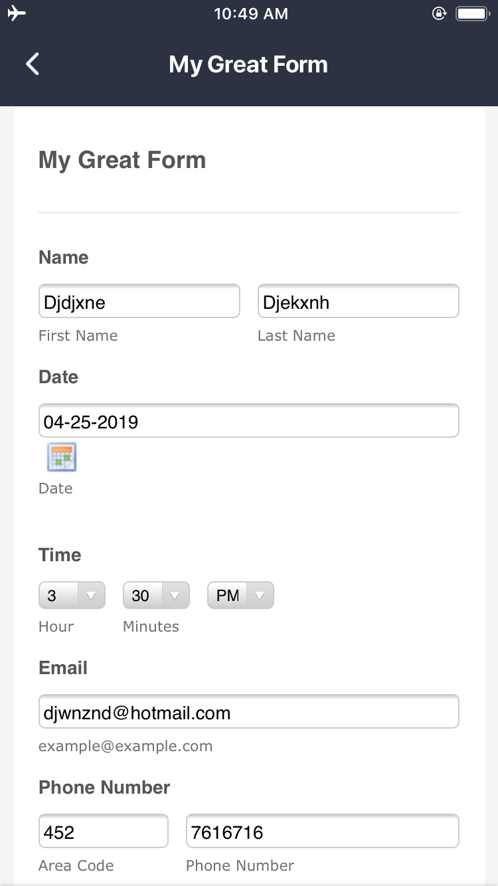Image resolution: width=498 pixels, height=886 pixels.
Task: Edit the Email field with hotmail address
Action: coord(249,711)
